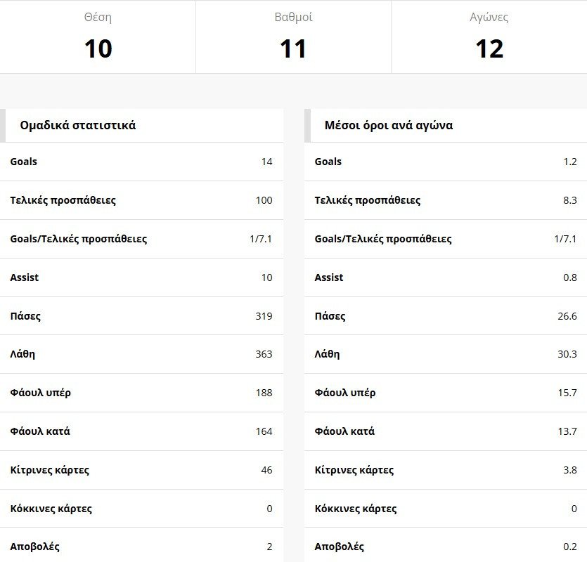Select Κόκκινες κάρτες label in team statistics
The width and height of the screenshot is (587, 562).
coord(51,509)
